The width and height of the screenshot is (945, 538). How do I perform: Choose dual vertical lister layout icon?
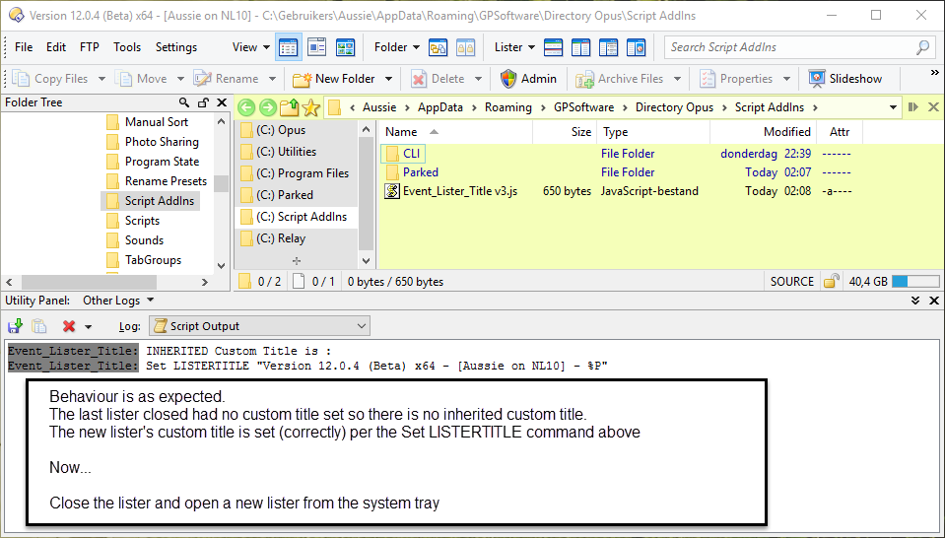(581, 47)
